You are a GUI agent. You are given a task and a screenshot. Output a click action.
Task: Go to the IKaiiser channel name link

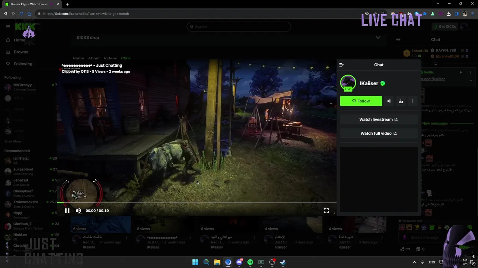(369, 83)
